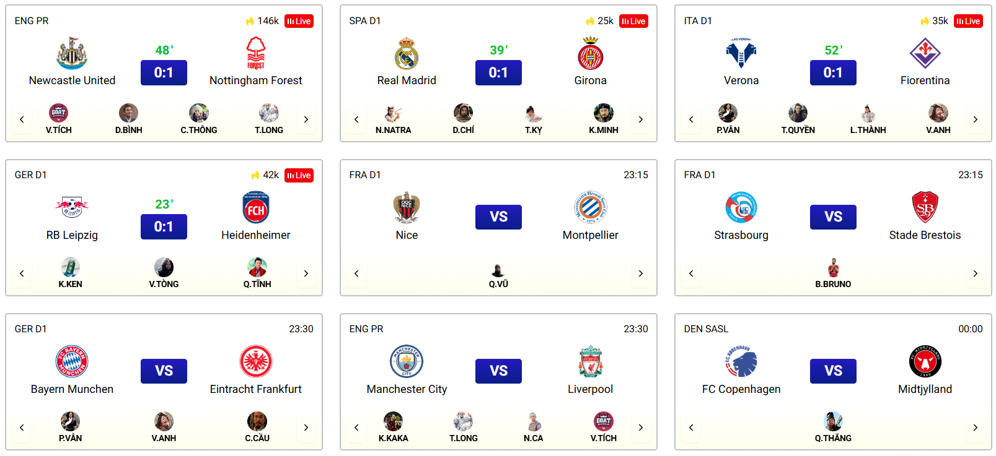Click the Live badge on Newcastle match
The width and height of the screenshot is (996, 456).
click(x=299, y=21)
